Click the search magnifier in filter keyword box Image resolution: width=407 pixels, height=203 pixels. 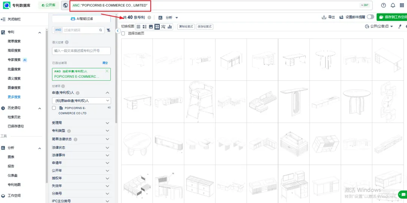click(101, 30)
